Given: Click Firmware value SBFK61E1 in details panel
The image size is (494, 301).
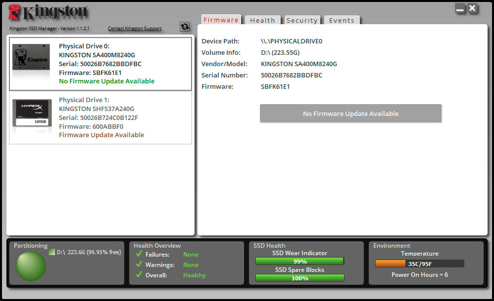Looking at the screenshot, I should click(275, 86).
